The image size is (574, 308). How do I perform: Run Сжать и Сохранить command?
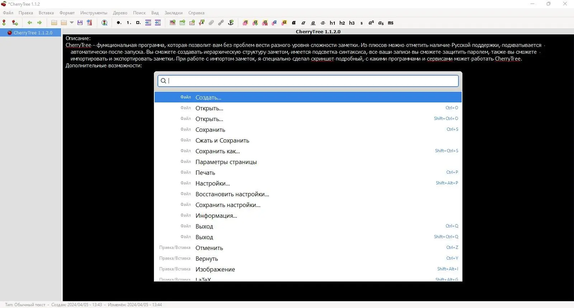tap(308, 140)
